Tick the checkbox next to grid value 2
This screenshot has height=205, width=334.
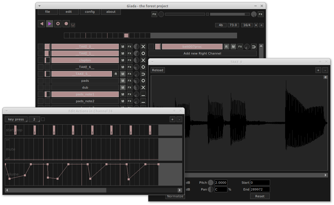43,119
